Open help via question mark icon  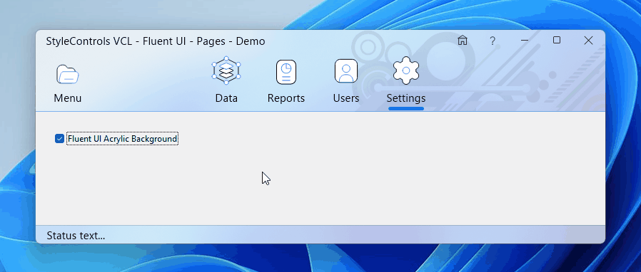493,41
